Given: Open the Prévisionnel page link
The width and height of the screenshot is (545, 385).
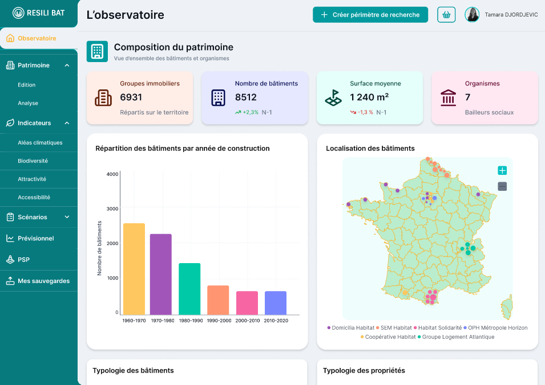Looking at the screenshot, I should [35, 239].
